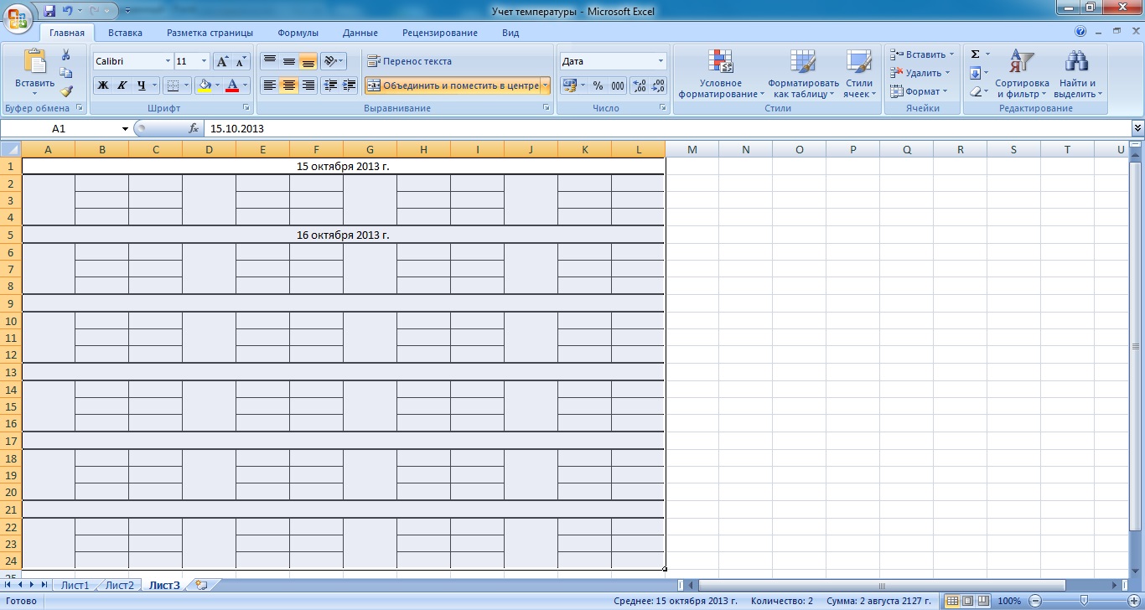Click Найти и выделить button
1145x610 pixels.
1077,75
